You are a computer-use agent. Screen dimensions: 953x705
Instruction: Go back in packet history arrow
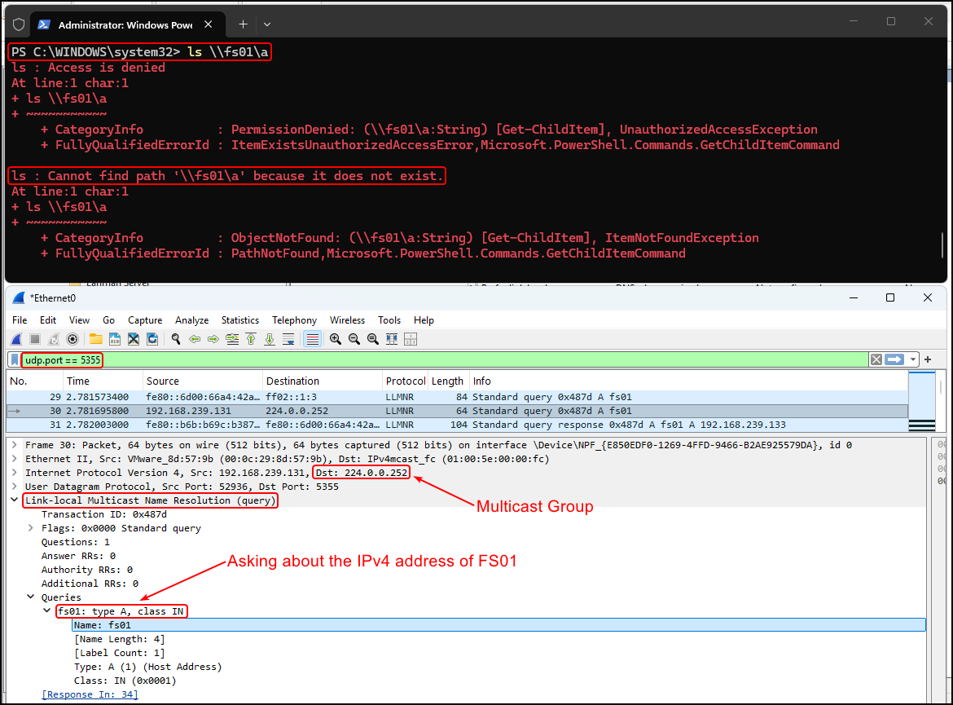click(x=195, y=339)
